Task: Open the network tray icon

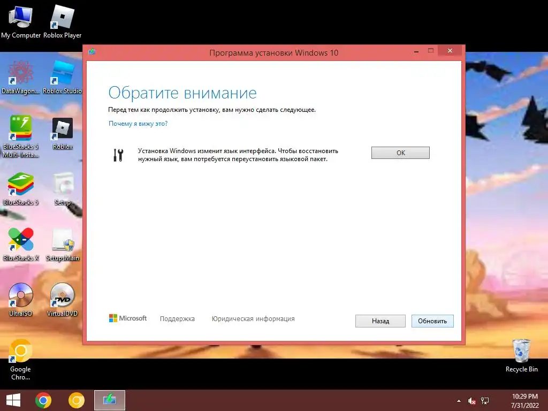Action: click(485, 401)
